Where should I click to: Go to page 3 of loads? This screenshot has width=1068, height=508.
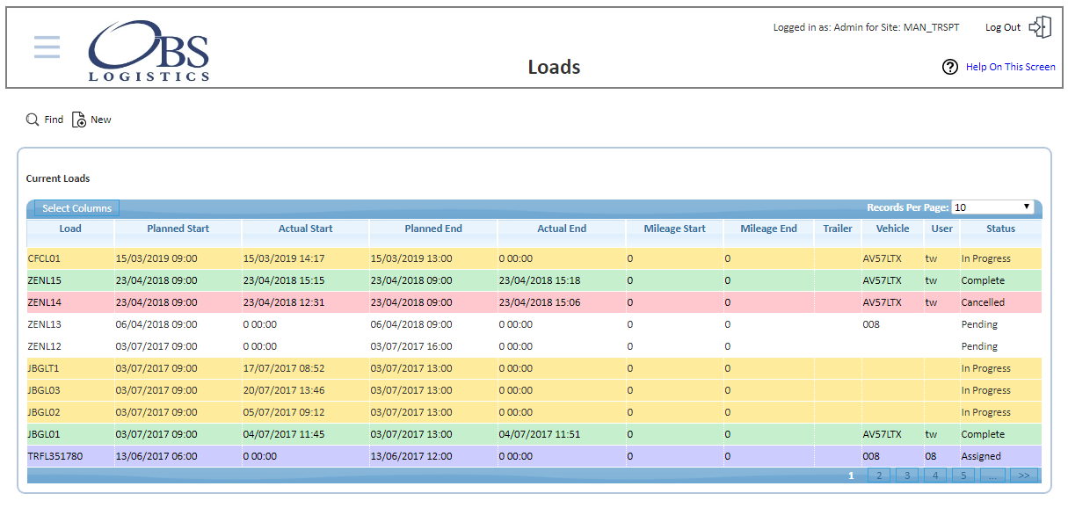pyautogui.click(x=906, y=475)
